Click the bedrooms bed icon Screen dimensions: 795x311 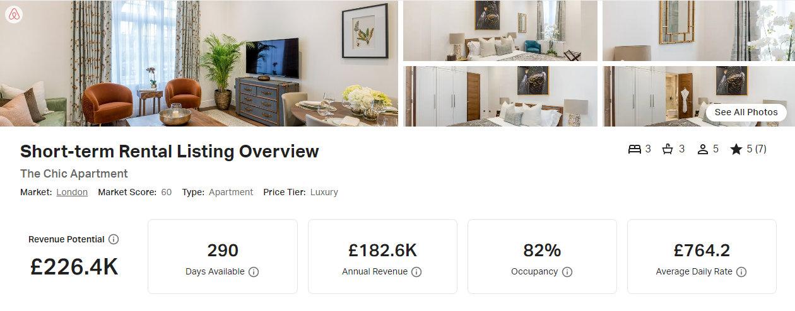(x=635, y=149)
